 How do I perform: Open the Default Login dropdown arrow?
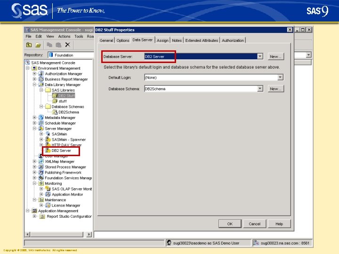(280, 77)
